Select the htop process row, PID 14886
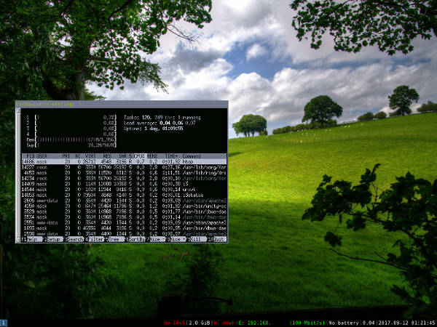This screenshot has width=437, height=327. (x=124, y=161)
